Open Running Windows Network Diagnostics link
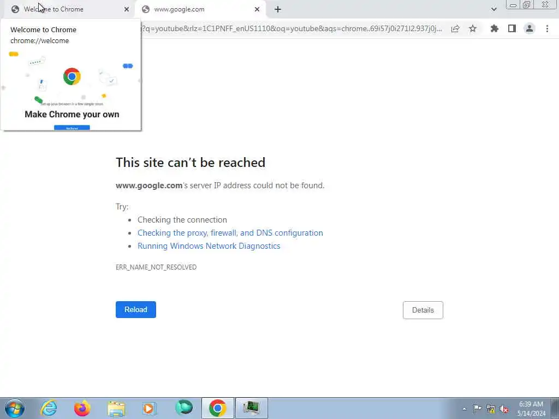 (x=209, y=246)
